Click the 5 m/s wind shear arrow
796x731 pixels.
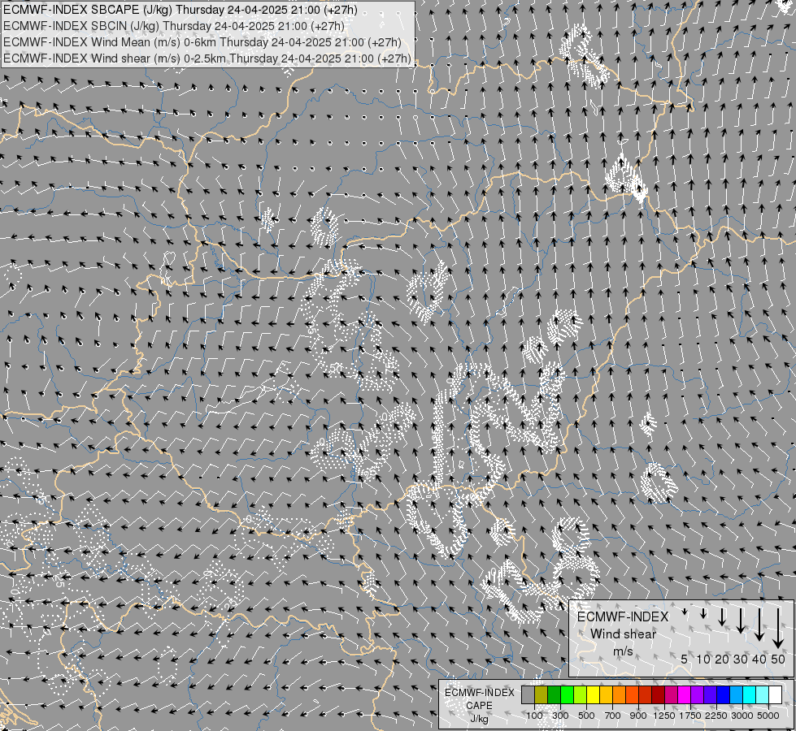click(x=685, y=612)
